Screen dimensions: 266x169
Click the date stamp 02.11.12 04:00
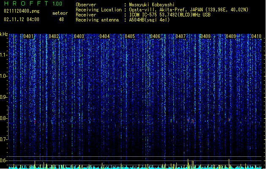[22, 19]
